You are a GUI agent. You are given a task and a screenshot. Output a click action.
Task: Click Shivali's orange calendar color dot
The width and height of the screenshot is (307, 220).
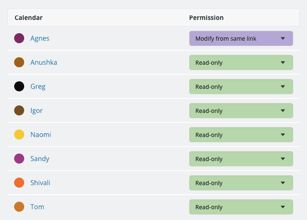(x=19, y=183)
